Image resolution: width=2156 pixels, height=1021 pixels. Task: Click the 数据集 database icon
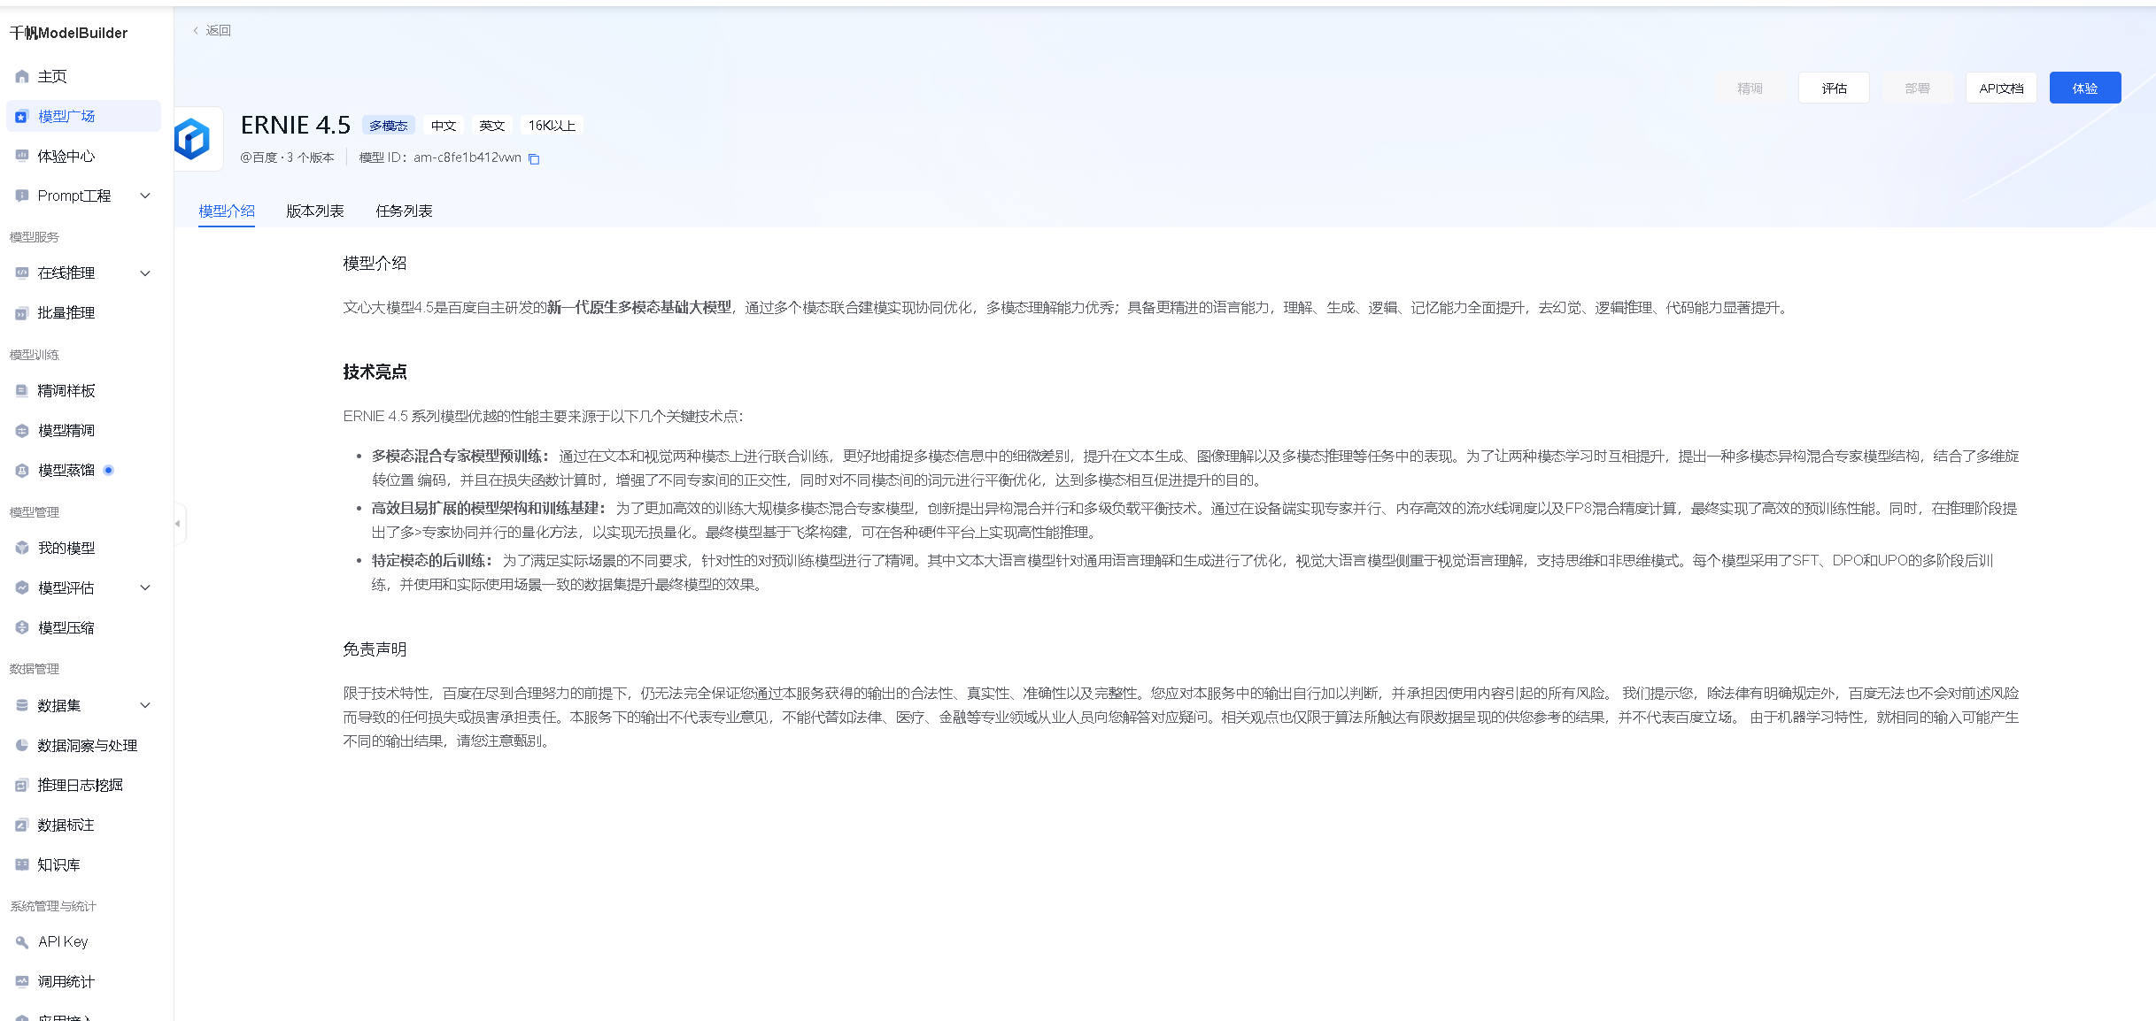click(22, 706)
